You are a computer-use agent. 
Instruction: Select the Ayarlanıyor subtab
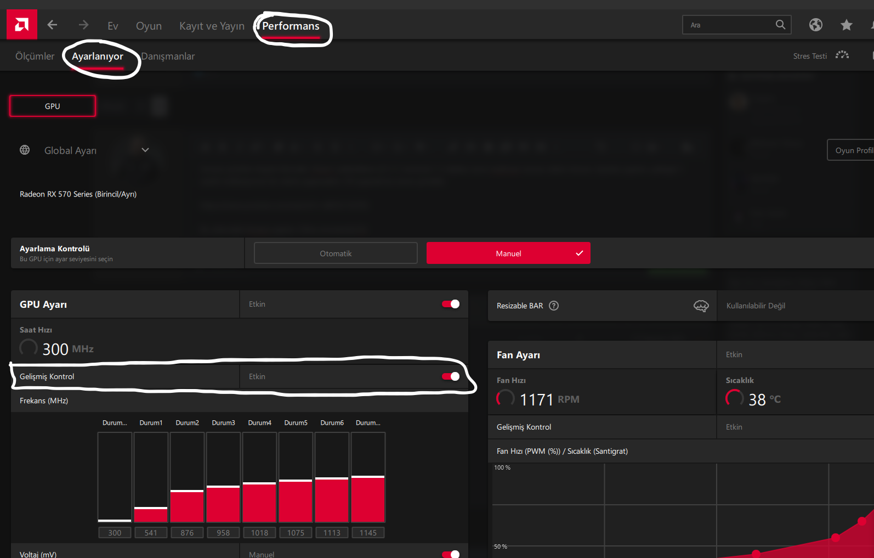98,56
